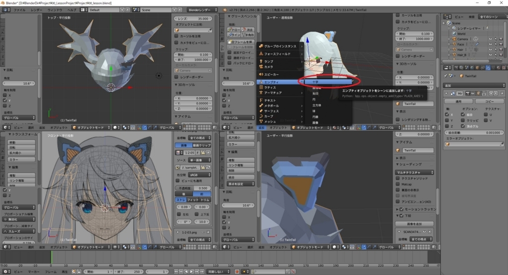Open スムーズ proportional falloff dropdown
This screenshot has height=275, width=508.
click(x=19, y=231)
